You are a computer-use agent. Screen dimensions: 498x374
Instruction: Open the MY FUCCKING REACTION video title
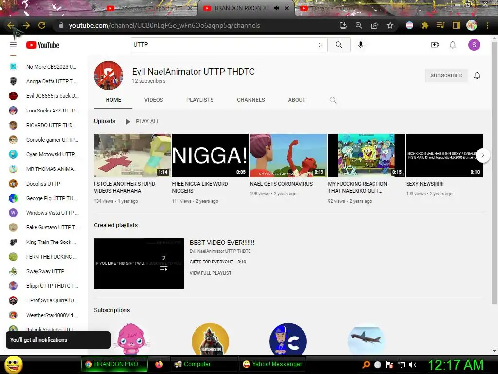coord(357,187)
